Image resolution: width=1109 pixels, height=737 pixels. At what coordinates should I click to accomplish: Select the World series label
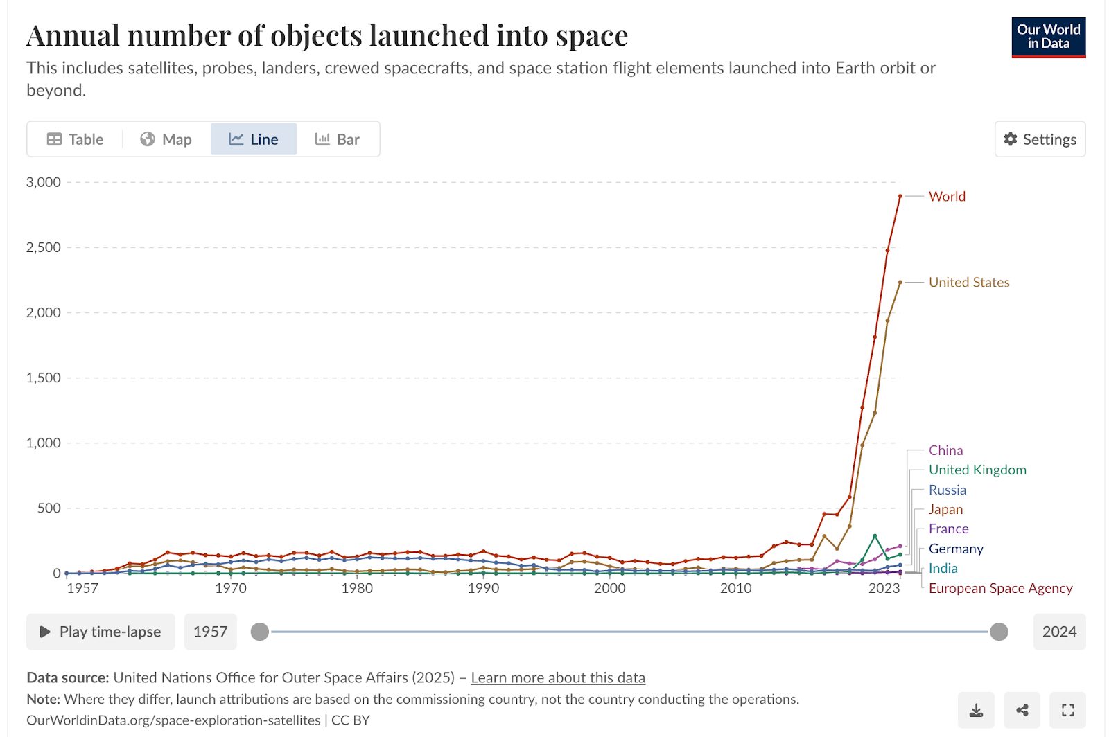(947, 196)
